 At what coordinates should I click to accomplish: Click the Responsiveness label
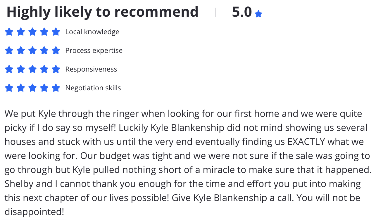(91, 69)
